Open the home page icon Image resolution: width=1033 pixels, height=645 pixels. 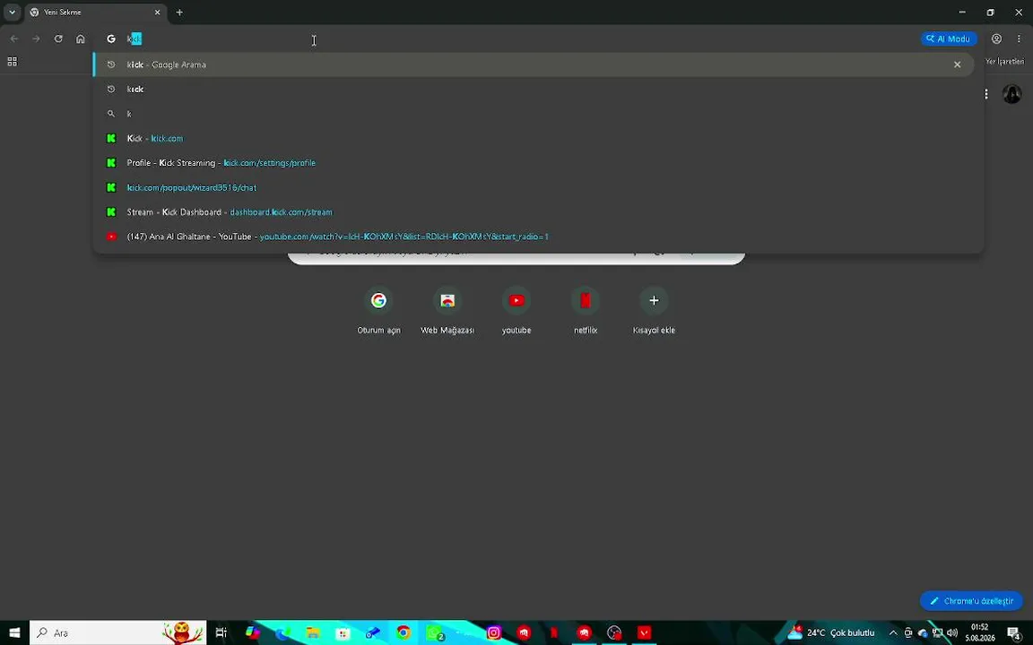(81, 39)
